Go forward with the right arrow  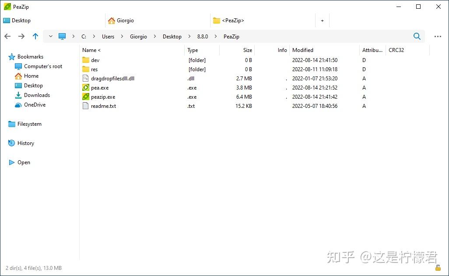tap(21, 36)
